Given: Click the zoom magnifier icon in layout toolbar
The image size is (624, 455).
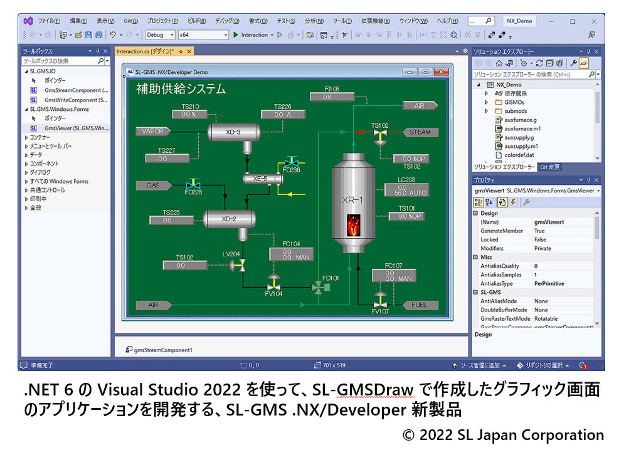Looking at the screenshot, I should pyautogui.click(x=453, y=35).
